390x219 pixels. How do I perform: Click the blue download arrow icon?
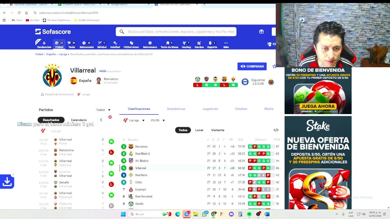point(7,182)
